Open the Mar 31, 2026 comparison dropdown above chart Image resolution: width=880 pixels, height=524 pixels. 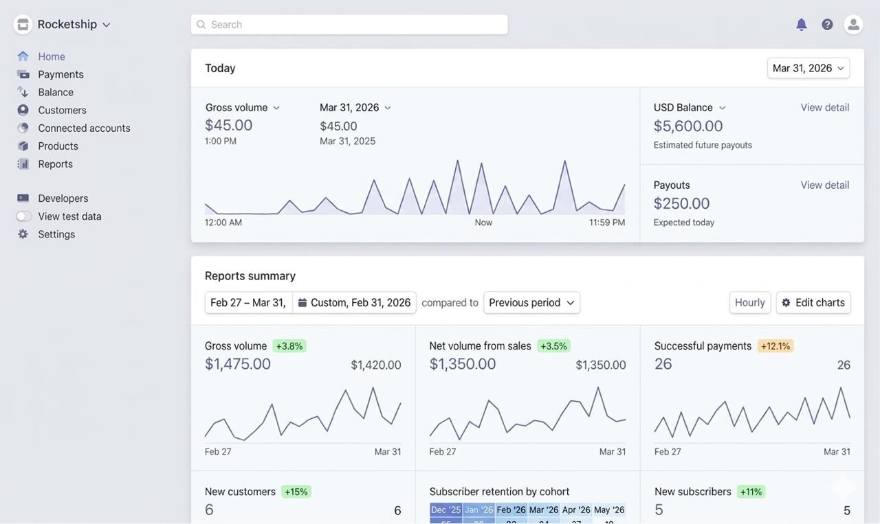[x=355, y=108]
